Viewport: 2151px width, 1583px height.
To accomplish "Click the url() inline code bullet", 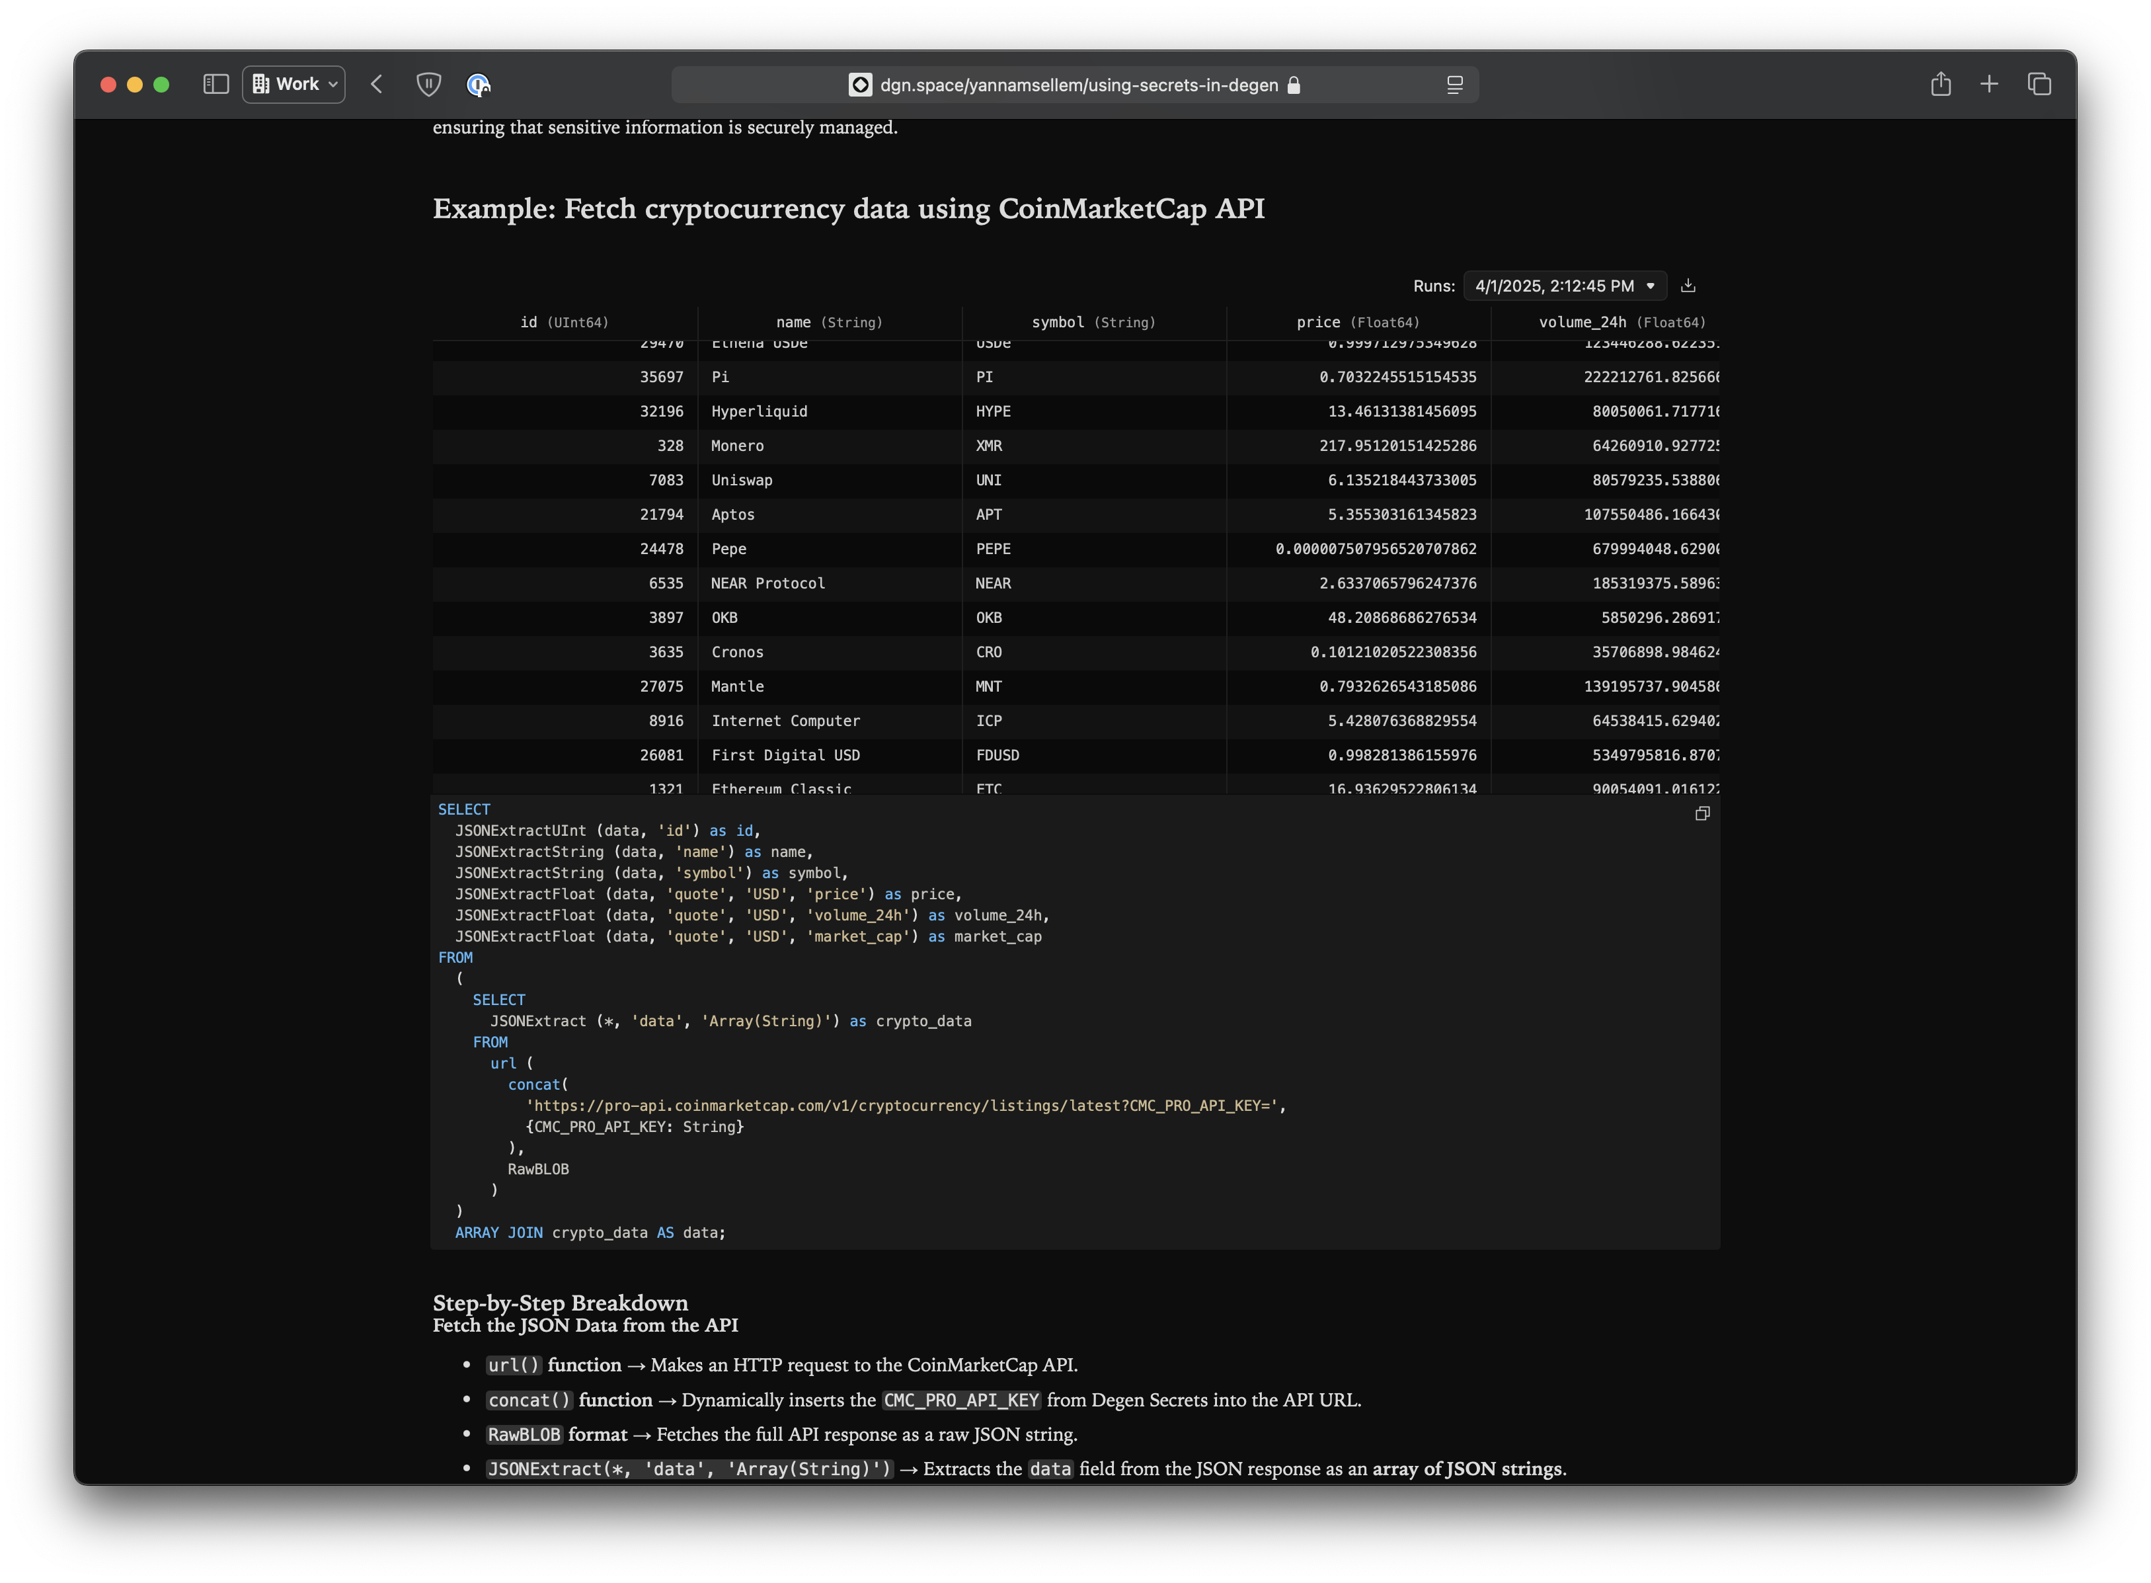I will pyautogui.click(x=514, y=1365).
